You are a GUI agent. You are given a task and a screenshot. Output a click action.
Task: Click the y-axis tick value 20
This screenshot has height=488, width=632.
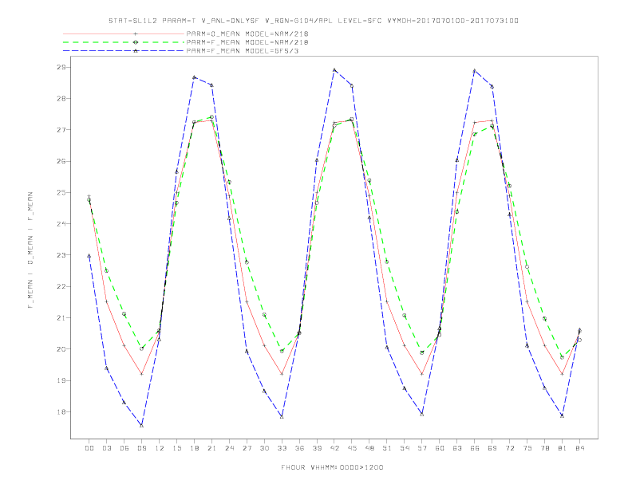pyautogui.click(x=61, y=349)
